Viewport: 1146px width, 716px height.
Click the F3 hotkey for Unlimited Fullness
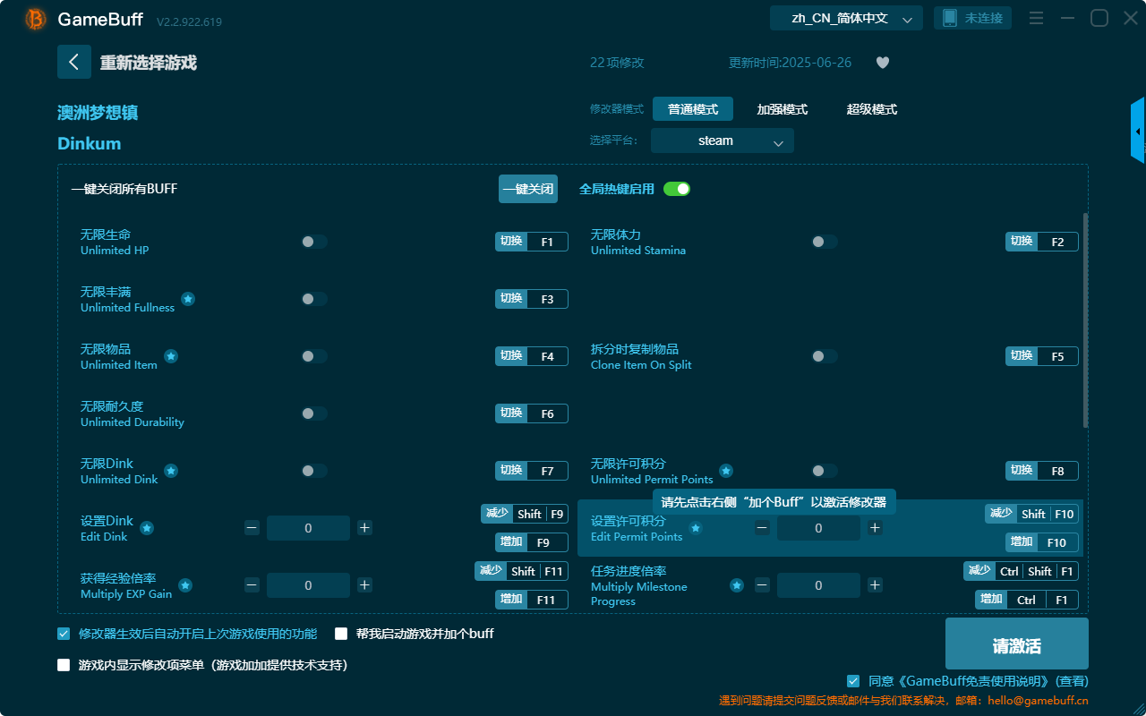(532, 299)
